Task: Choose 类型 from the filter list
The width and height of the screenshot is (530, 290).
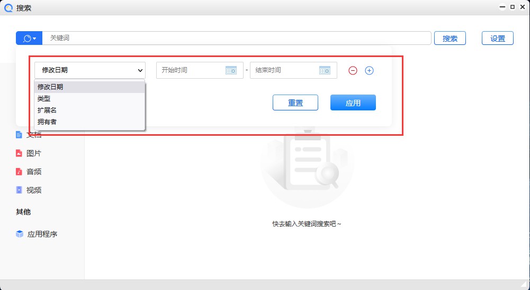Action: click(44, 98)
